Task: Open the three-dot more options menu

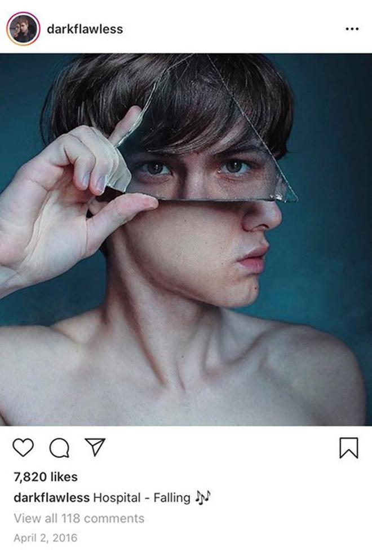Action: pos(352,29)
